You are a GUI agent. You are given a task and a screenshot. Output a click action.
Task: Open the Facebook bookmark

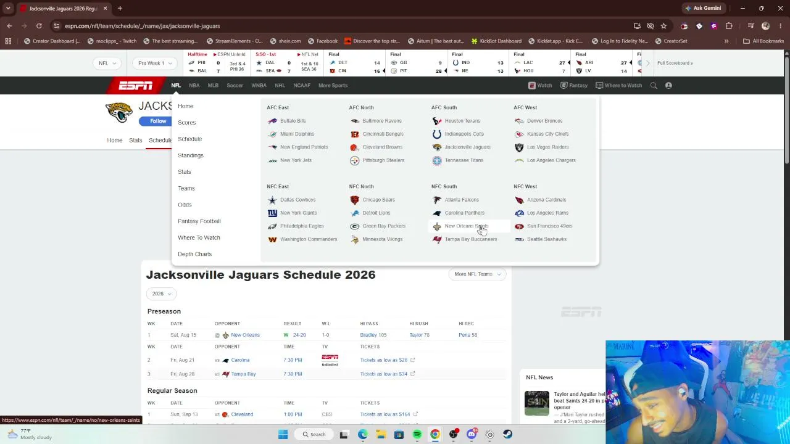[x=322, y=41]
